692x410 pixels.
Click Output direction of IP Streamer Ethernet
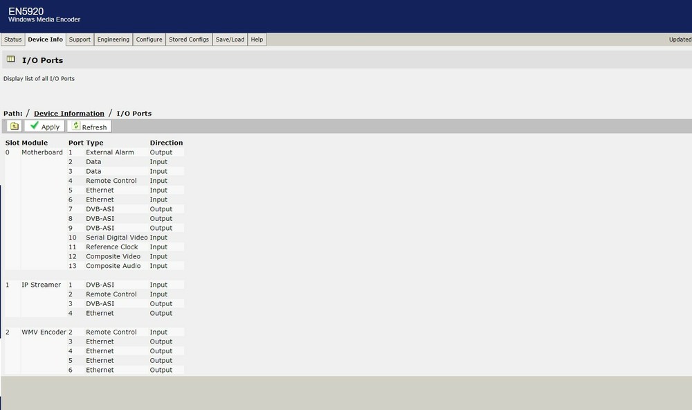click(161, 313)
